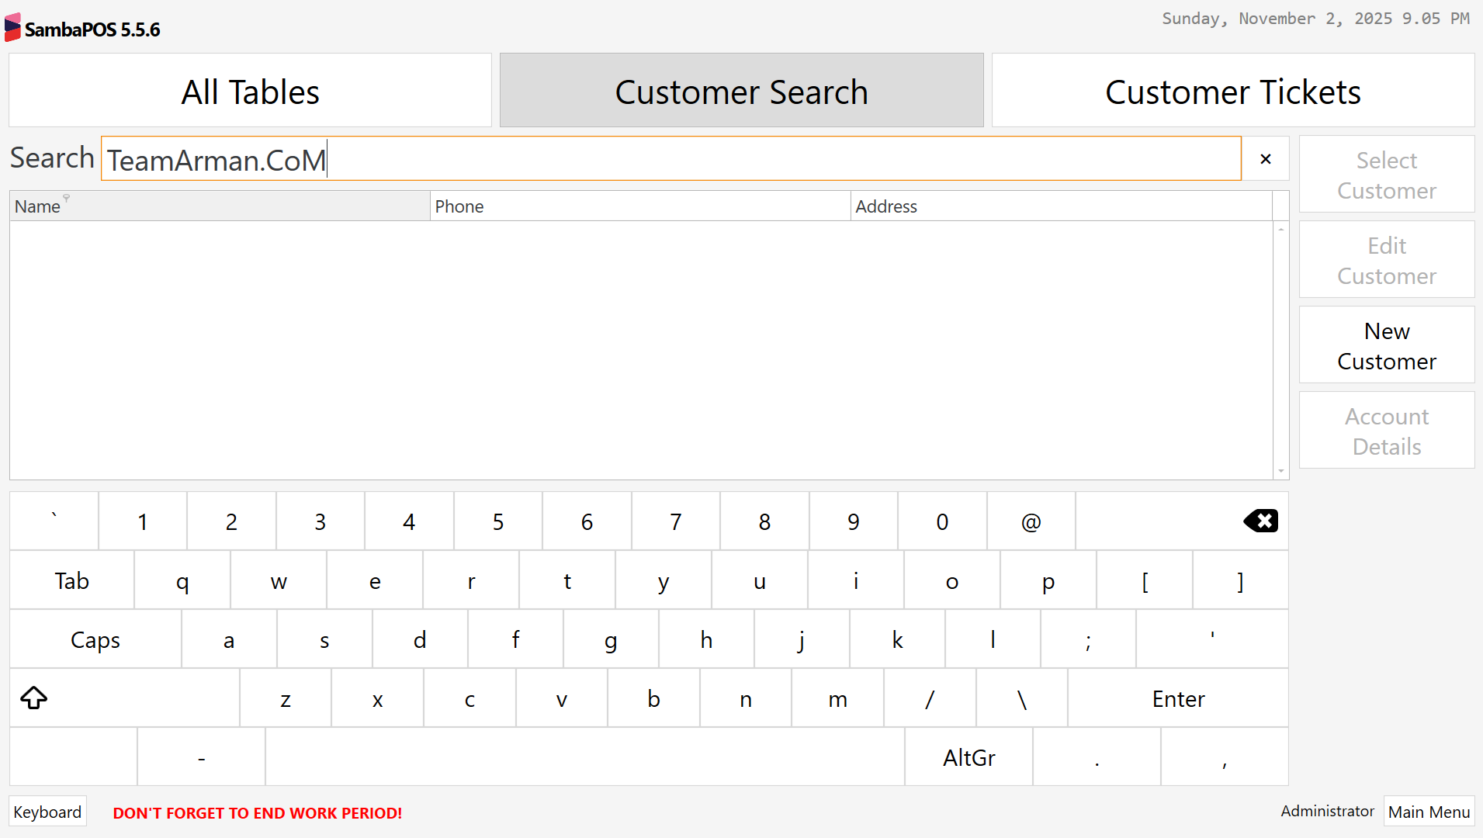Tap the forward slash key
The width and height of the screenshot is (1483, 838).
[930, 698]
